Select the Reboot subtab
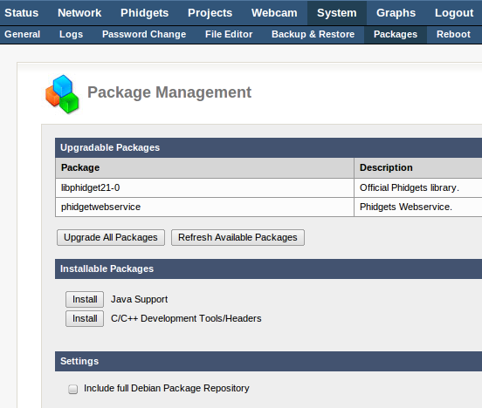 tap(453, 34)
